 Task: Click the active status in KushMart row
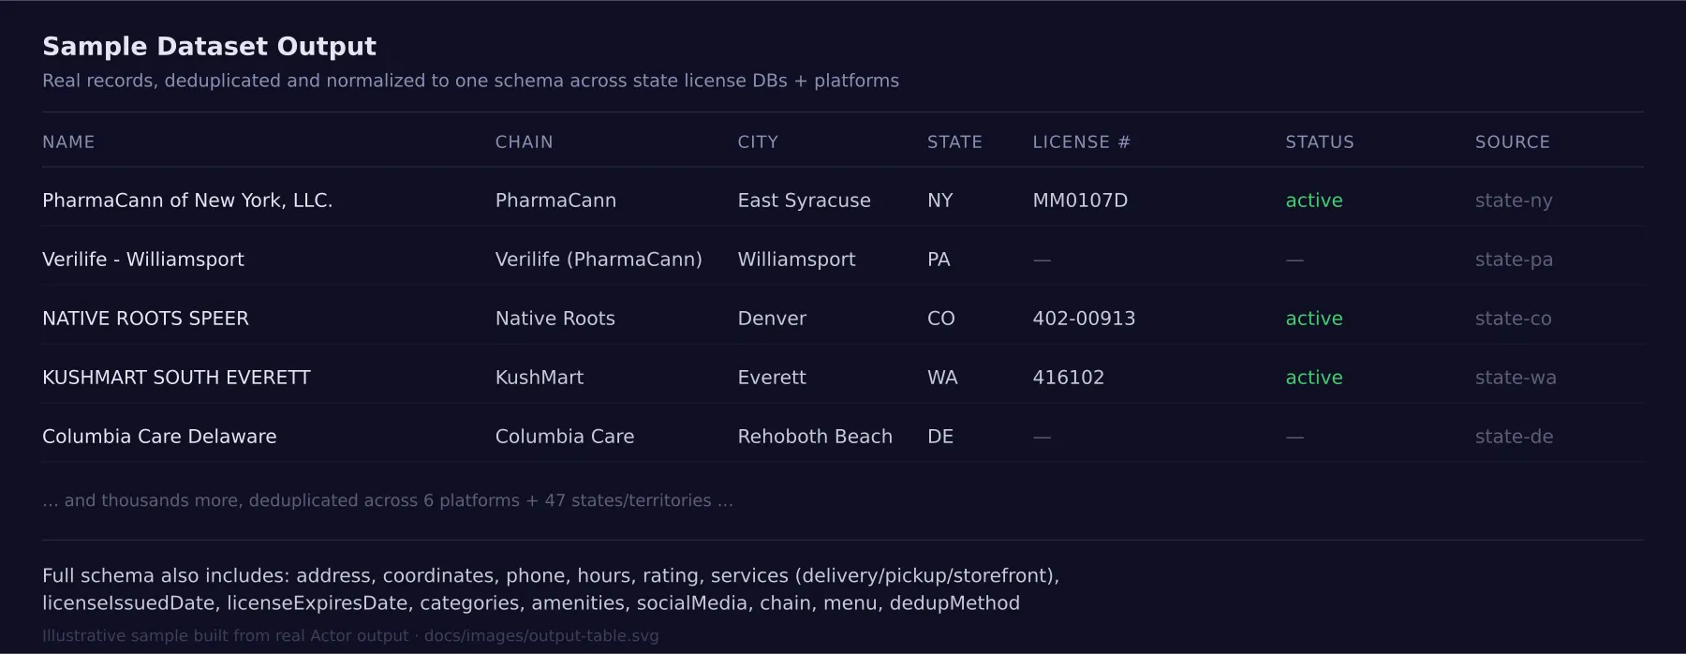[1314, 378]
